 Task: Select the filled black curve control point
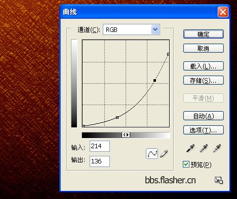pyautogui.click(x=154, y=80)
